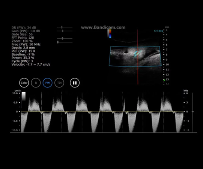203x169 pixels.
Task: Click the yellow spectral baseline
Action: click(x=102, y=112)
